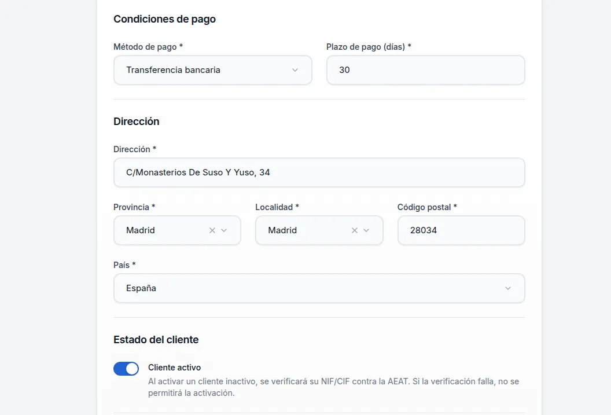This screenshot has width=611, height=415.
Task: Clear the Localidad selection with the X icon
Action: tap(355, 230)
